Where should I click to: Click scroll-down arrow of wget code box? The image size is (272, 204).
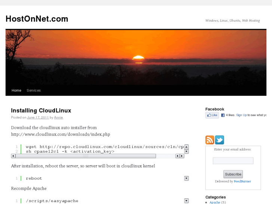click(x=186, y=151)
